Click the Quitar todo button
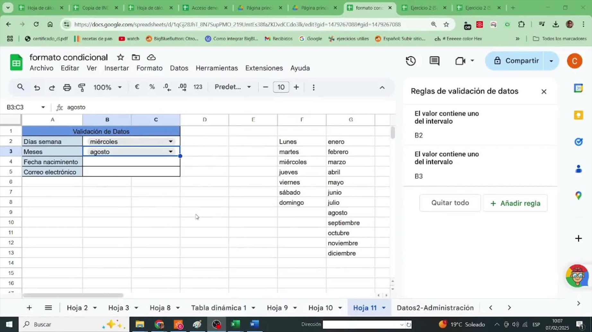Image resolution: width=592 pixels, height=332 pixels. tap(450, 203)
